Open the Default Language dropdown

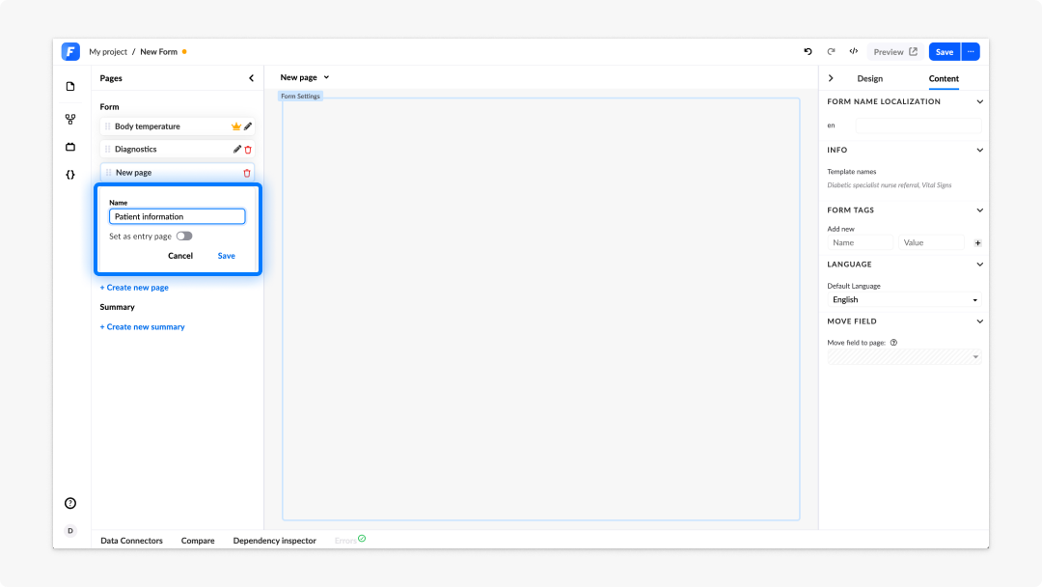point(904,300)
